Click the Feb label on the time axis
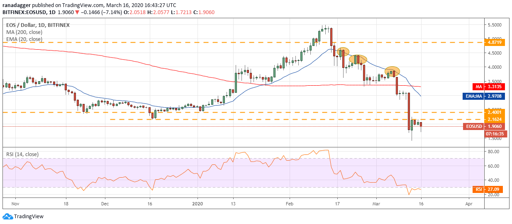Screen dimensions: 512x224 (x=289, y=203)
